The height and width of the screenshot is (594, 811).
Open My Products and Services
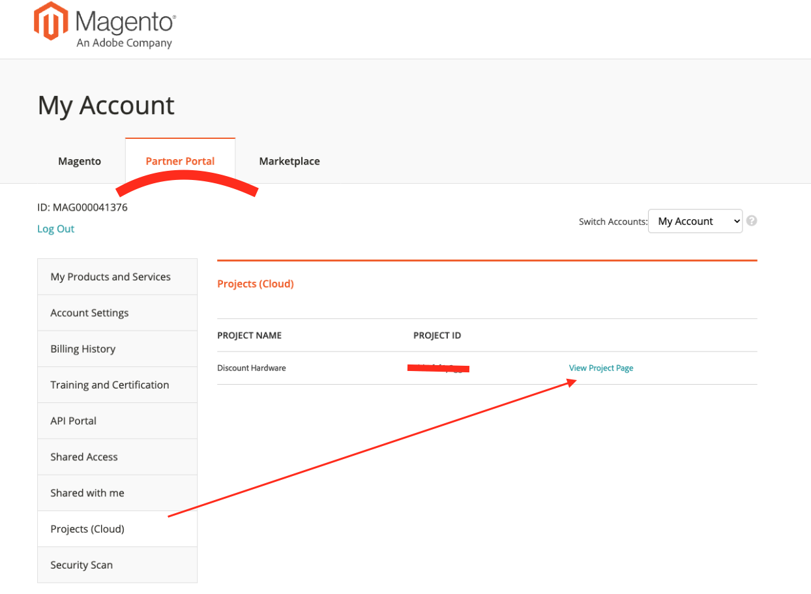117,276
